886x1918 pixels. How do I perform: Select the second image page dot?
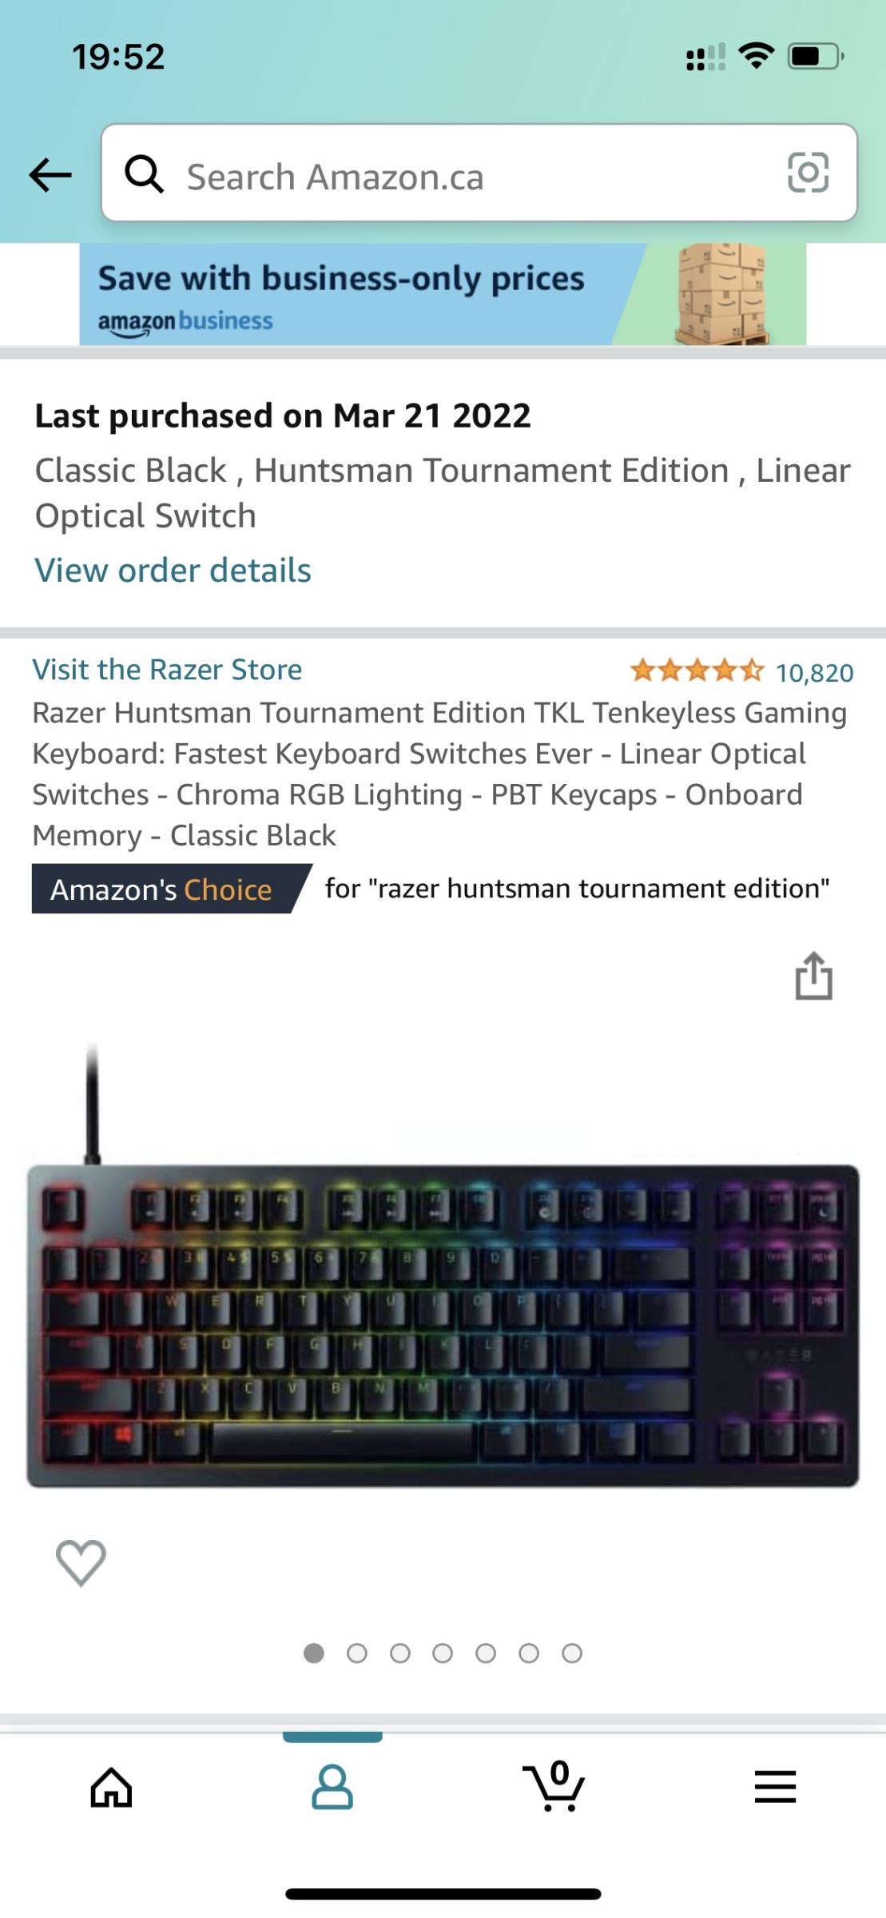357,1653
